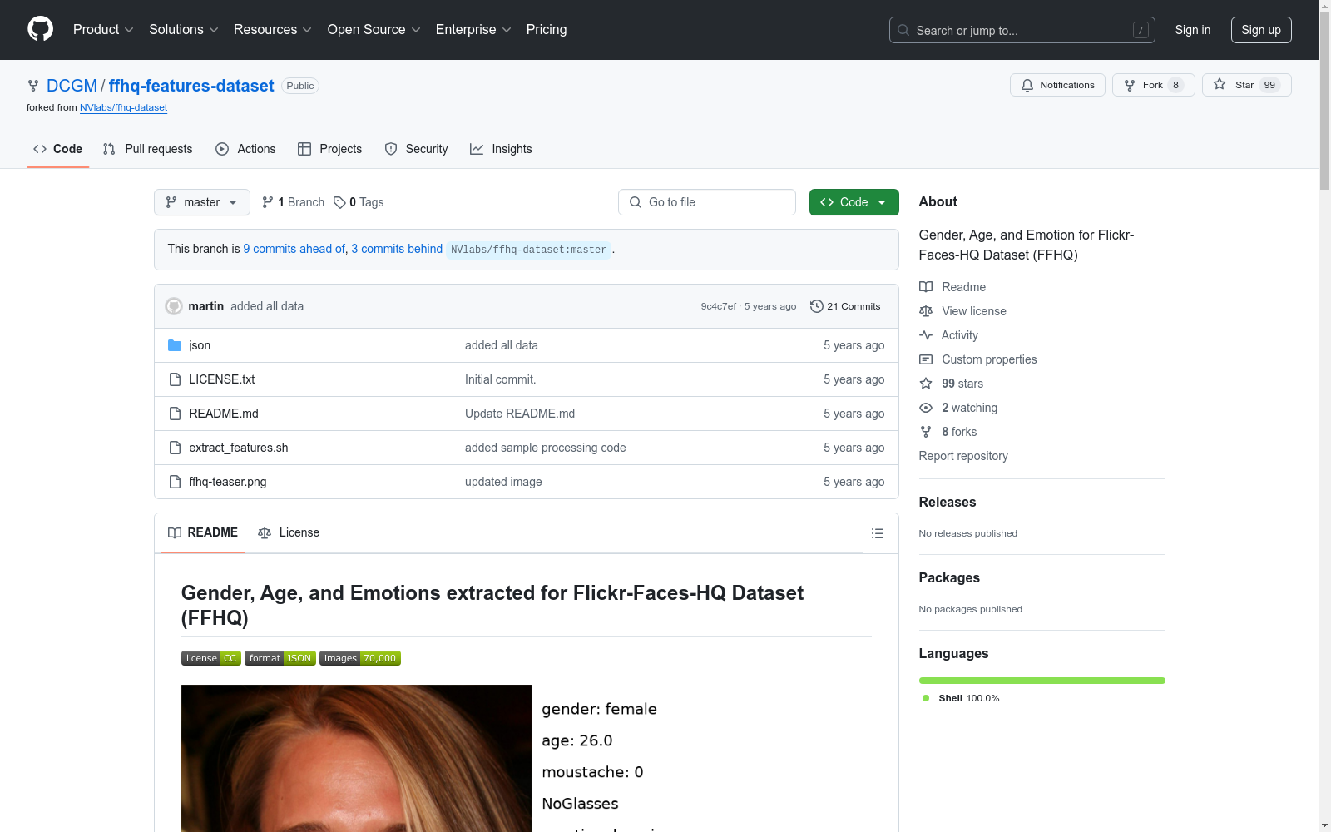Expand the Resources menu
Screen dimensions: 1331x832
click(273, 29)
